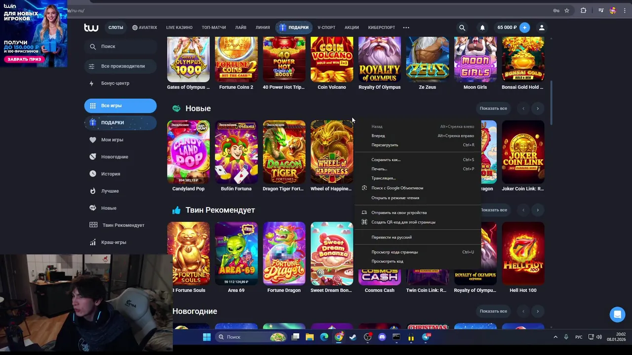
Task: Select Все игры in the sidebar
Action: click(120, 106)
